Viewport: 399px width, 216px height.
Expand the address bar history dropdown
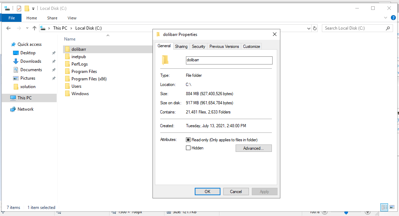[308, 28]
